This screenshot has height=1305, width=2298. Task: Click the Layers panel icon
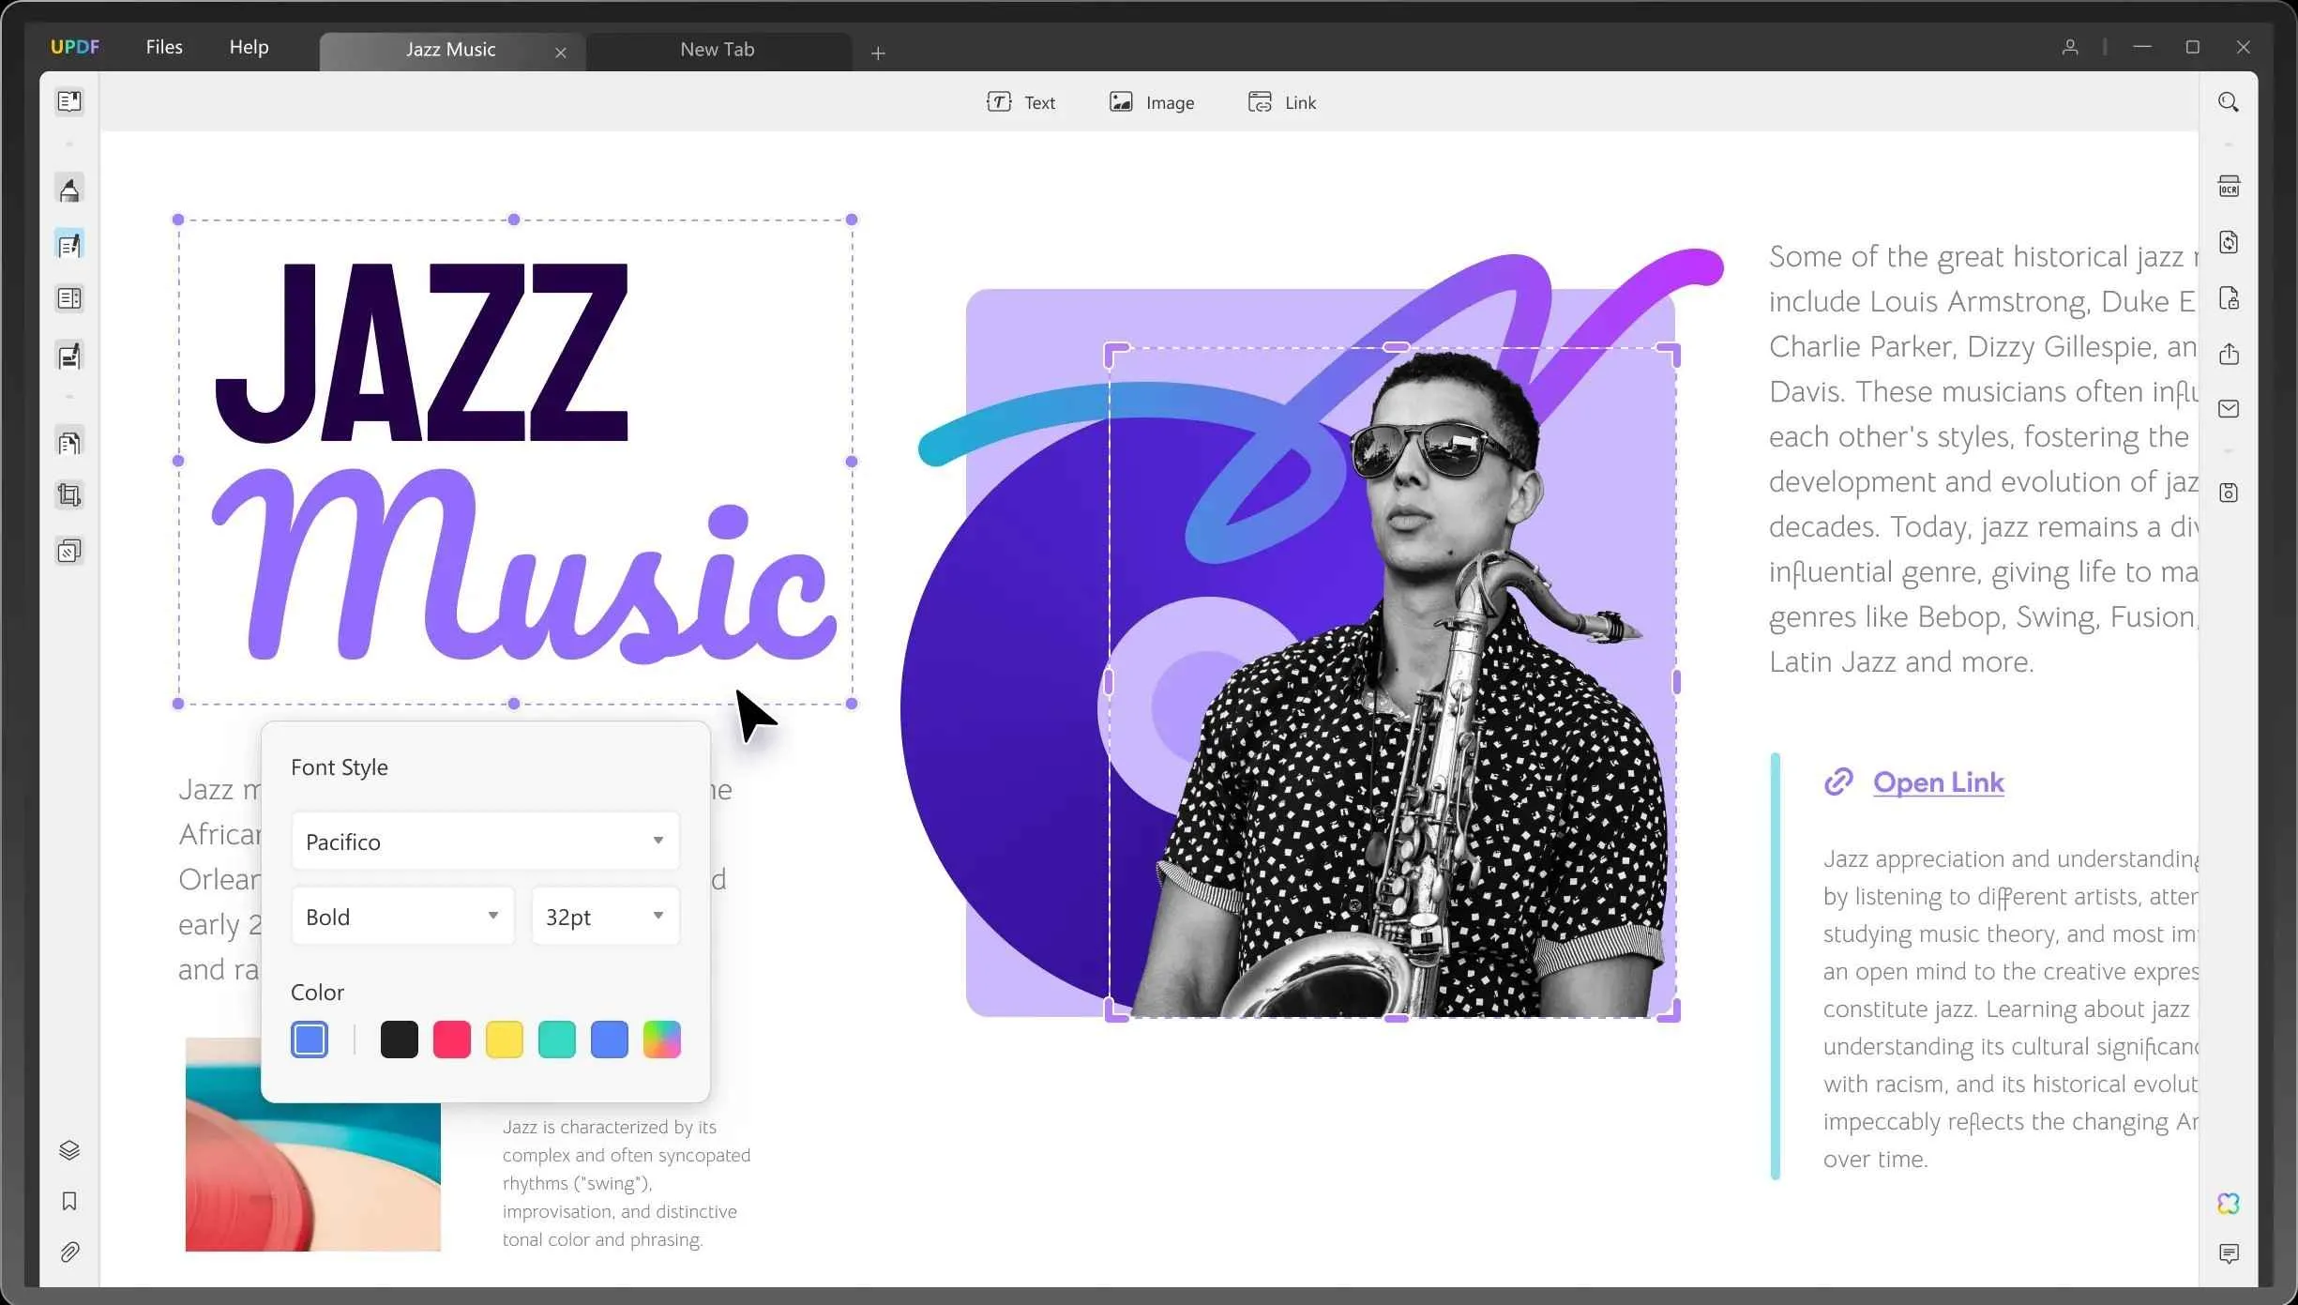[x=69, y=1148]
